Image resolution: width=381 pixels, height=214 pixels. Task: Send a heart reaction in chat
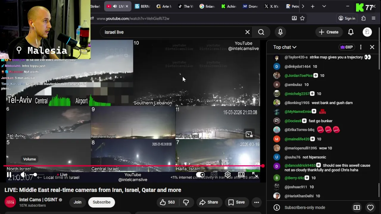pyautogui.click(x=370, y=207)
